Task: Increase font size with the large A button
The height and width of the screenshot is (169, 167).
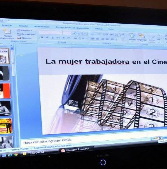Action: [74, 34]
